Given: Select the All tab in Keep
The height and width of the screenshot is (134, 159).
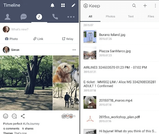Looking at the screenshot, I should [x=90, y=16].
